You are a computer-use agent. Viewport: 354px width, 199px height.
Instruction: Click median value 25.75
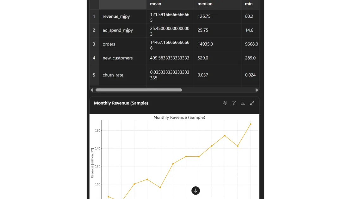pos(203,30)
